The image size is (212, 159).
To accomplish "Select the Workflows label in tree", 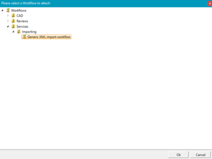I will click(18, 10).
